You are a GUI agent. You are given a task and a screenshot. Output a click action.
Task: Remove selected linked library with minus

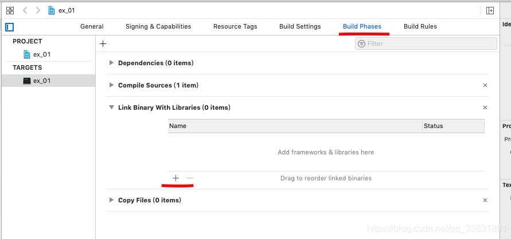tap(190, 178)
